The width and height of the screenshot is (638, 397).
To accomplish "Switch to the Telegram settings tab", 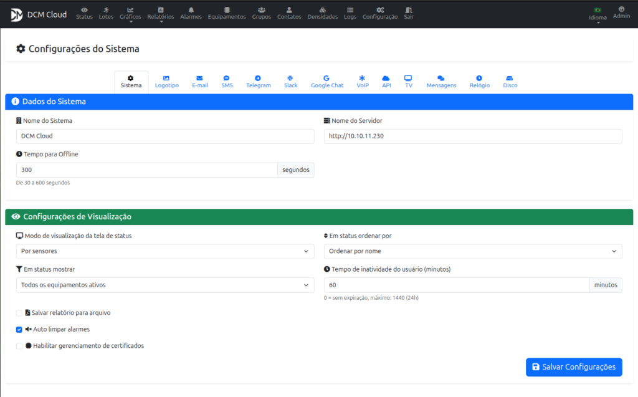I will pyautogui.click(x=258, y=82).
